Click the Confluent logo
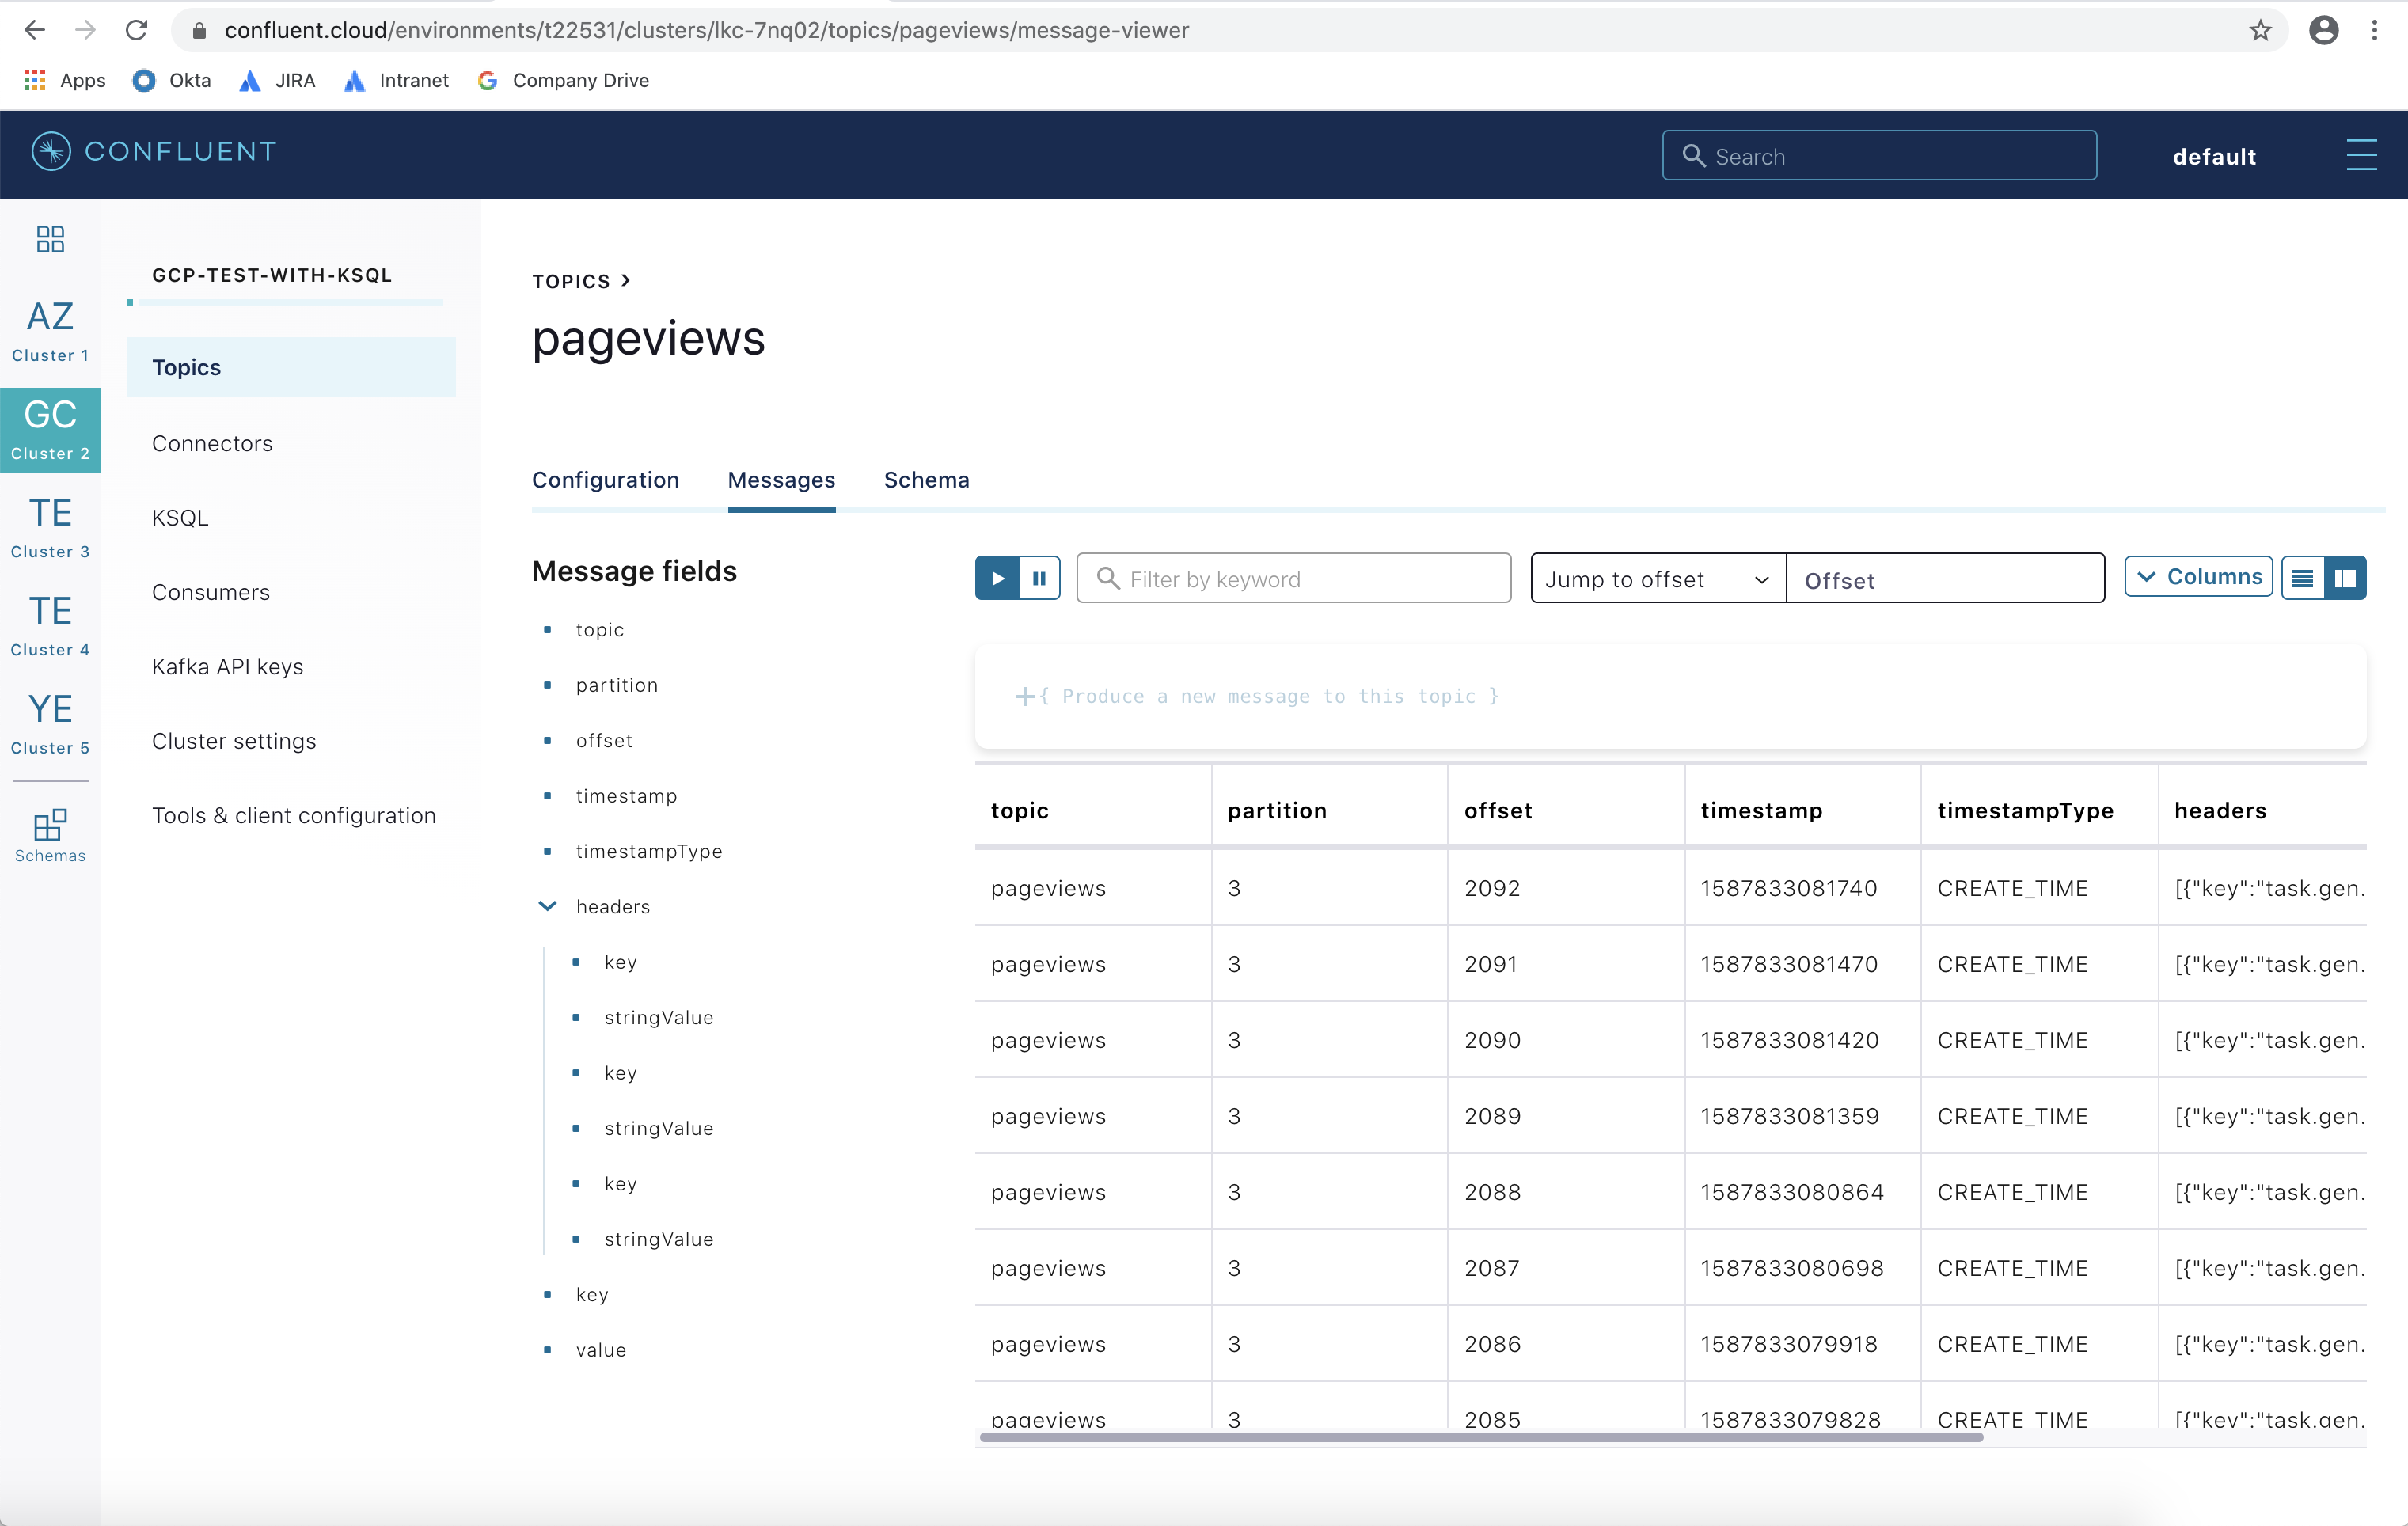Viewport: 2408px width, 1526px height. (154, 152)
